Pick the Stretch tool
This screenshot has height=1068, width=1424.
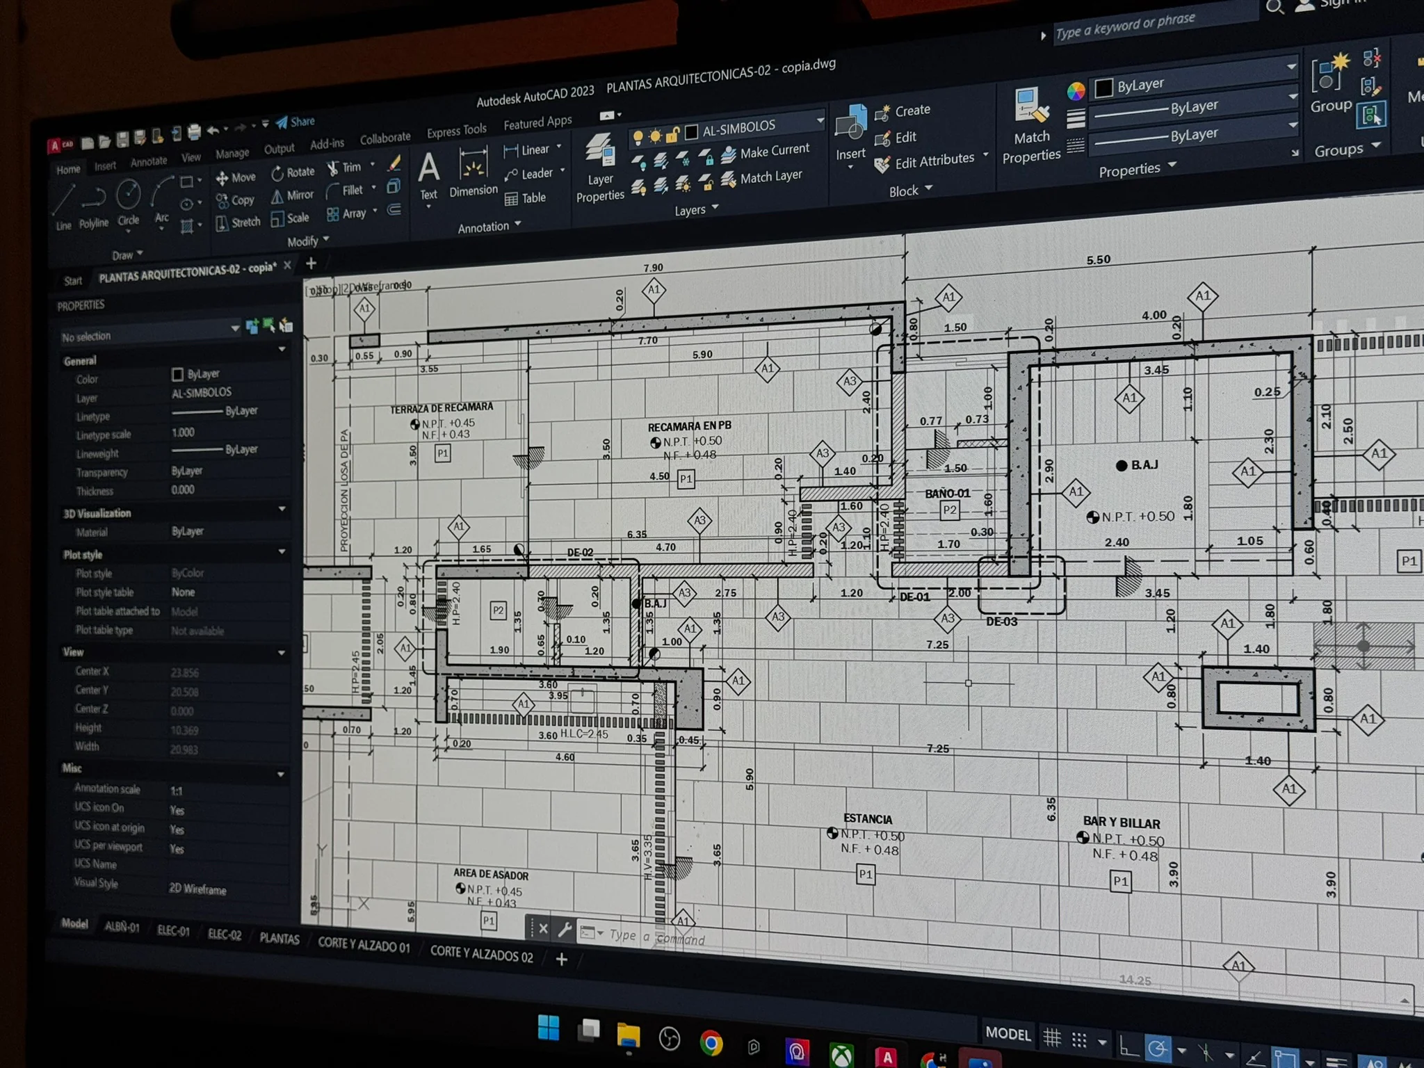pos(238,222)
